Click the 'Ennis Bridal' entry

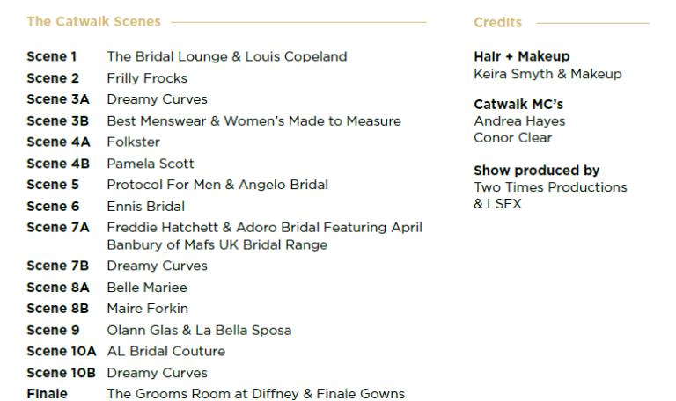[x=145, y=207]
